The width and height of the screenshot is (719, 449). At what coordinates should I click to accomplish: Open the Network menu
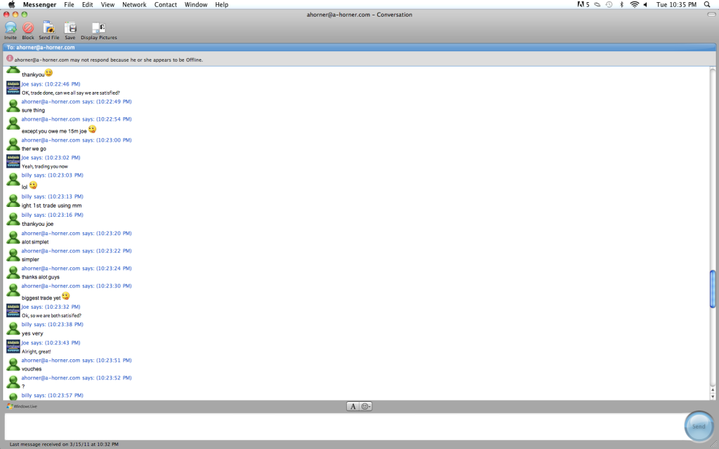134,5
